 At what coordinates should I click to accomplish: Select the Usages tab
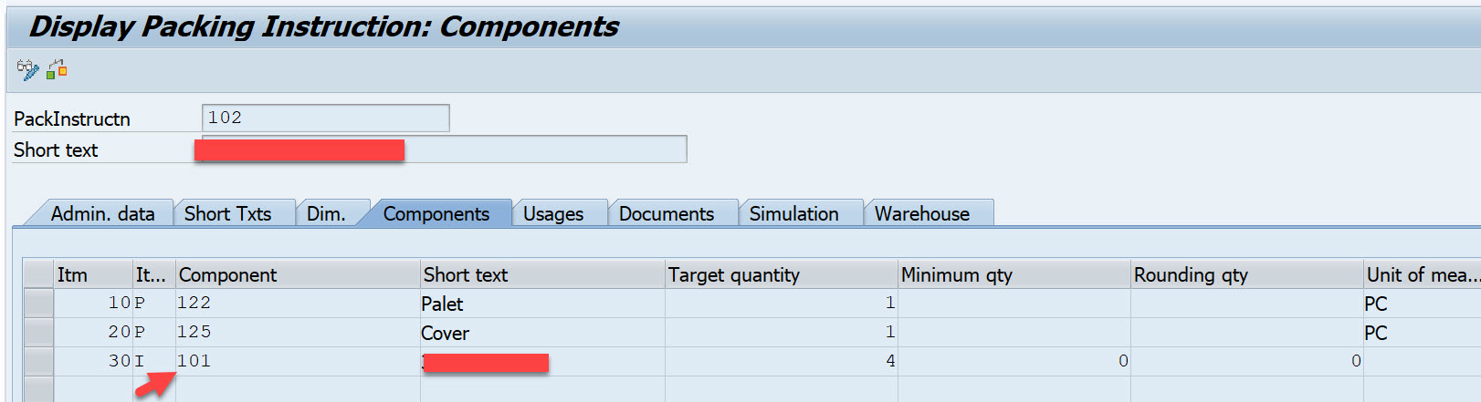point(552,213)
